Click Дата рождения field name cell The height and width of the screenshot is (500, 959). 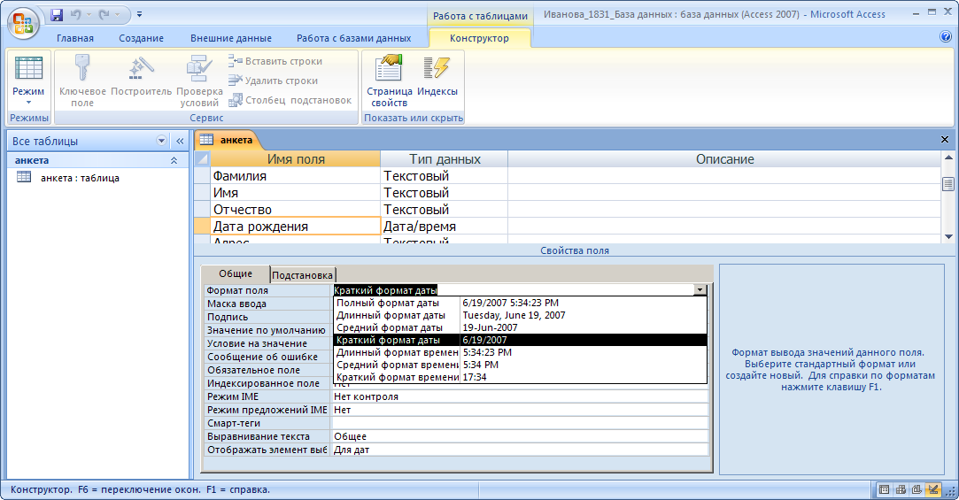296,227
